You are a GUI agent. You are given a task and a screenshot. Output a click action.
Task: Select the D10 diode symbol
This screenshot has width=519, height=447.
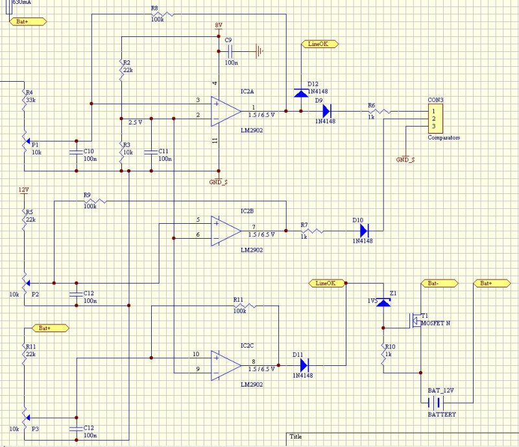point(364,230)
